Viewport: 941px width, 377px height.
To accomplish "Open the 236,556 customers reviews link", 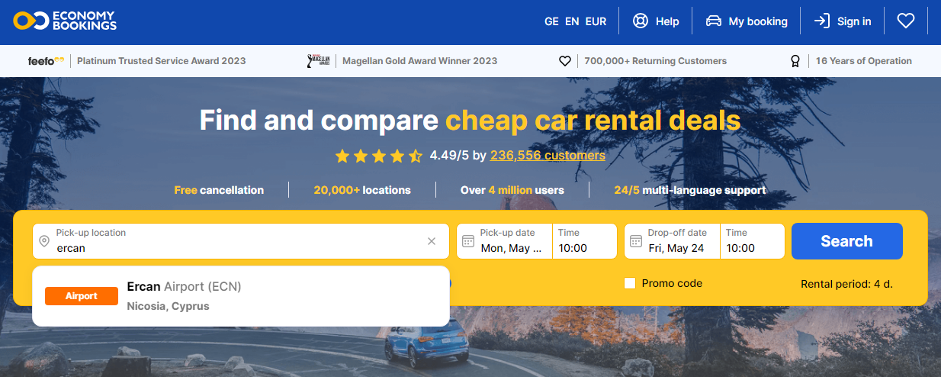I will [548, 156].
